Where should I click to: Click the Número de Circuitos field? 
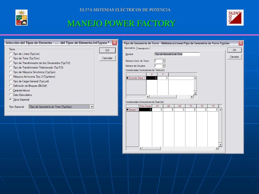pyautogui.click(x=158, y=66)
